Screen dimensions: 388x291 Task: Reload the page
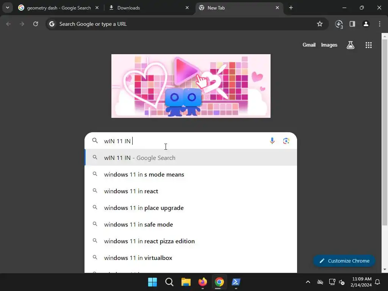(36, 24)
